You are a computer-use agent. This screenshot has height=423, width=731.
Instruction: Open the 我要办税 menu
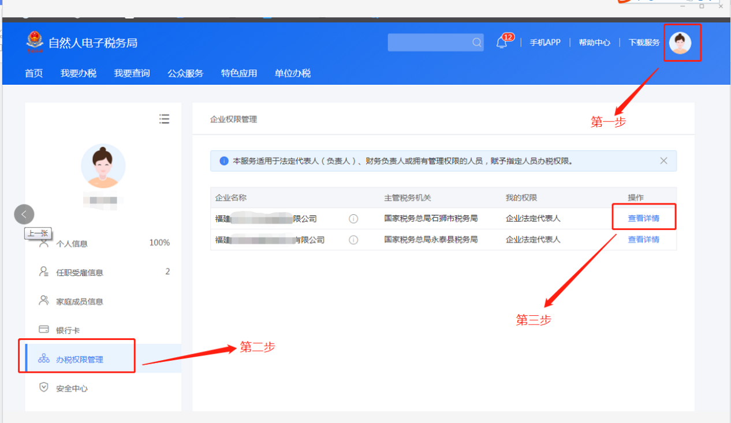point(79,73)
